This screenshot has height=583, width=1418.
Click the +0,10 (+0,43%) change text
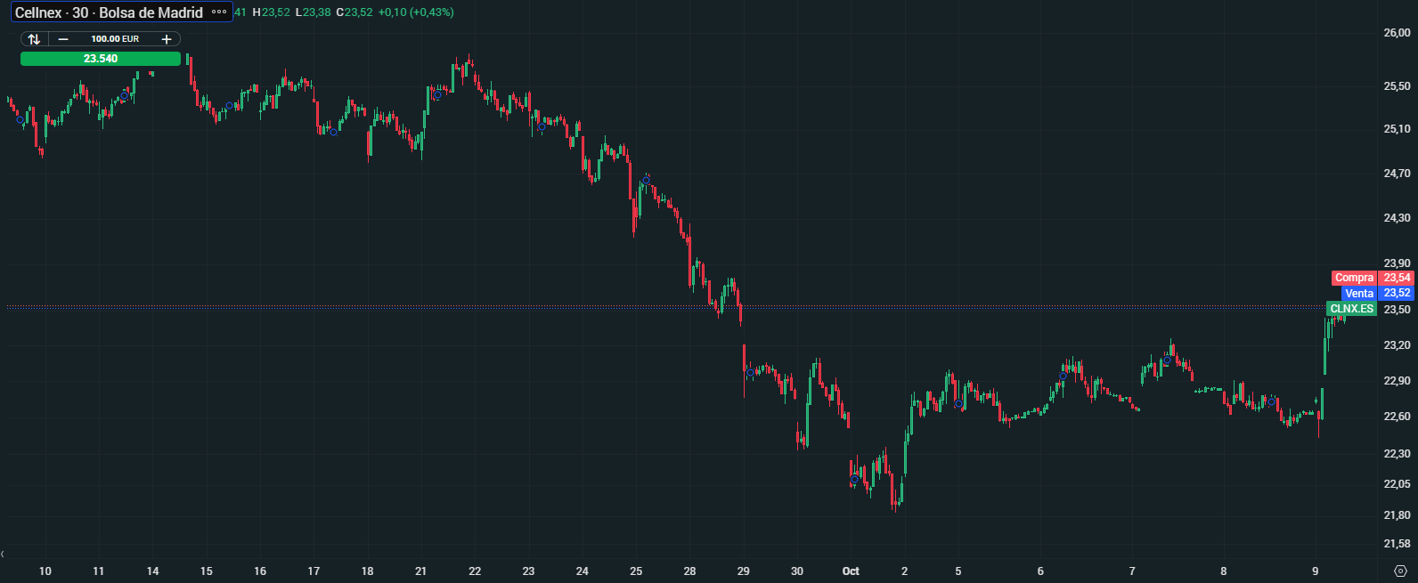(416, 12)
